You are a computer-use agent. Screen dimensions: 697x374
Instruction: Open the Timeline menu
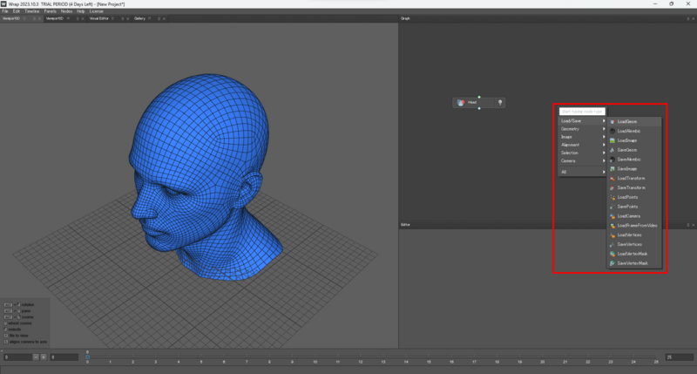pos(32,11)
